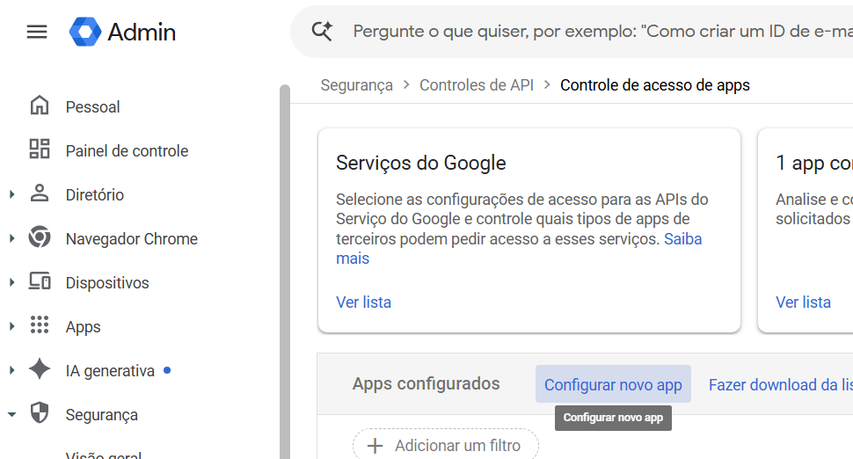Open the Saiba mais link
853x459 pixels.
tap(519, 249)
